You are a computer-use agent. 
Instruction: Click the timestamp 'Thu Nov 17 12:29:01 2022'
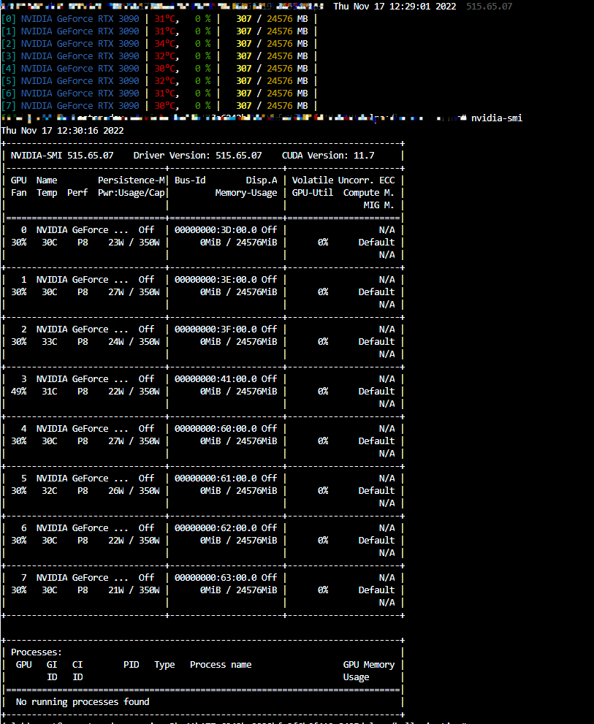[395, 7]
